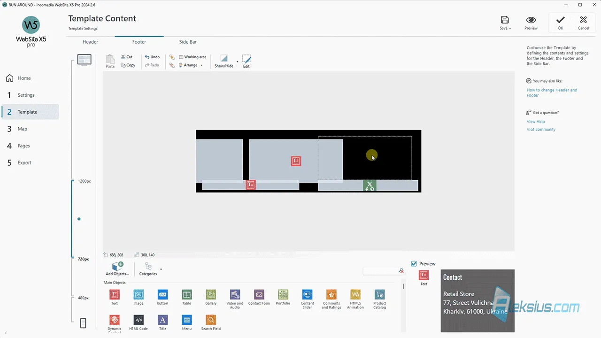The height and width of the screenshot is (338, 601).
Task: Switch to the Side Bar tab
Action: click(x=188, y=42)
